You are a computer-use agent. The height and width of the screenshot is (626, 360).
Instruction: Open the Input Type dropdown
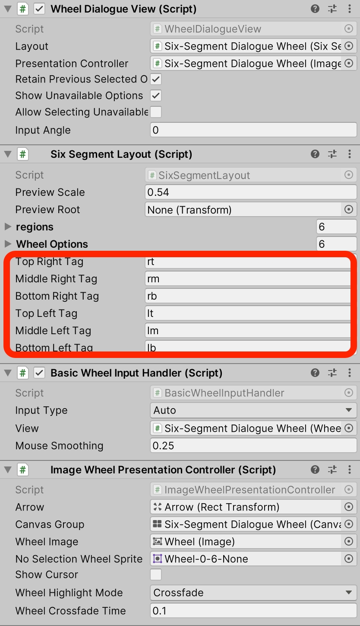point(253,410)
